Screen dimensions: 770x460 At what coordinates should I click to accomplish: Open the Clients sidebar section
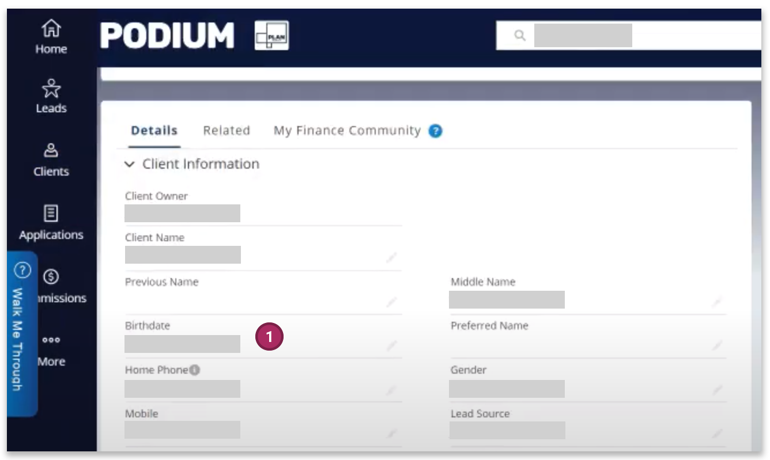pyautogui.click(x=51, y=159)
